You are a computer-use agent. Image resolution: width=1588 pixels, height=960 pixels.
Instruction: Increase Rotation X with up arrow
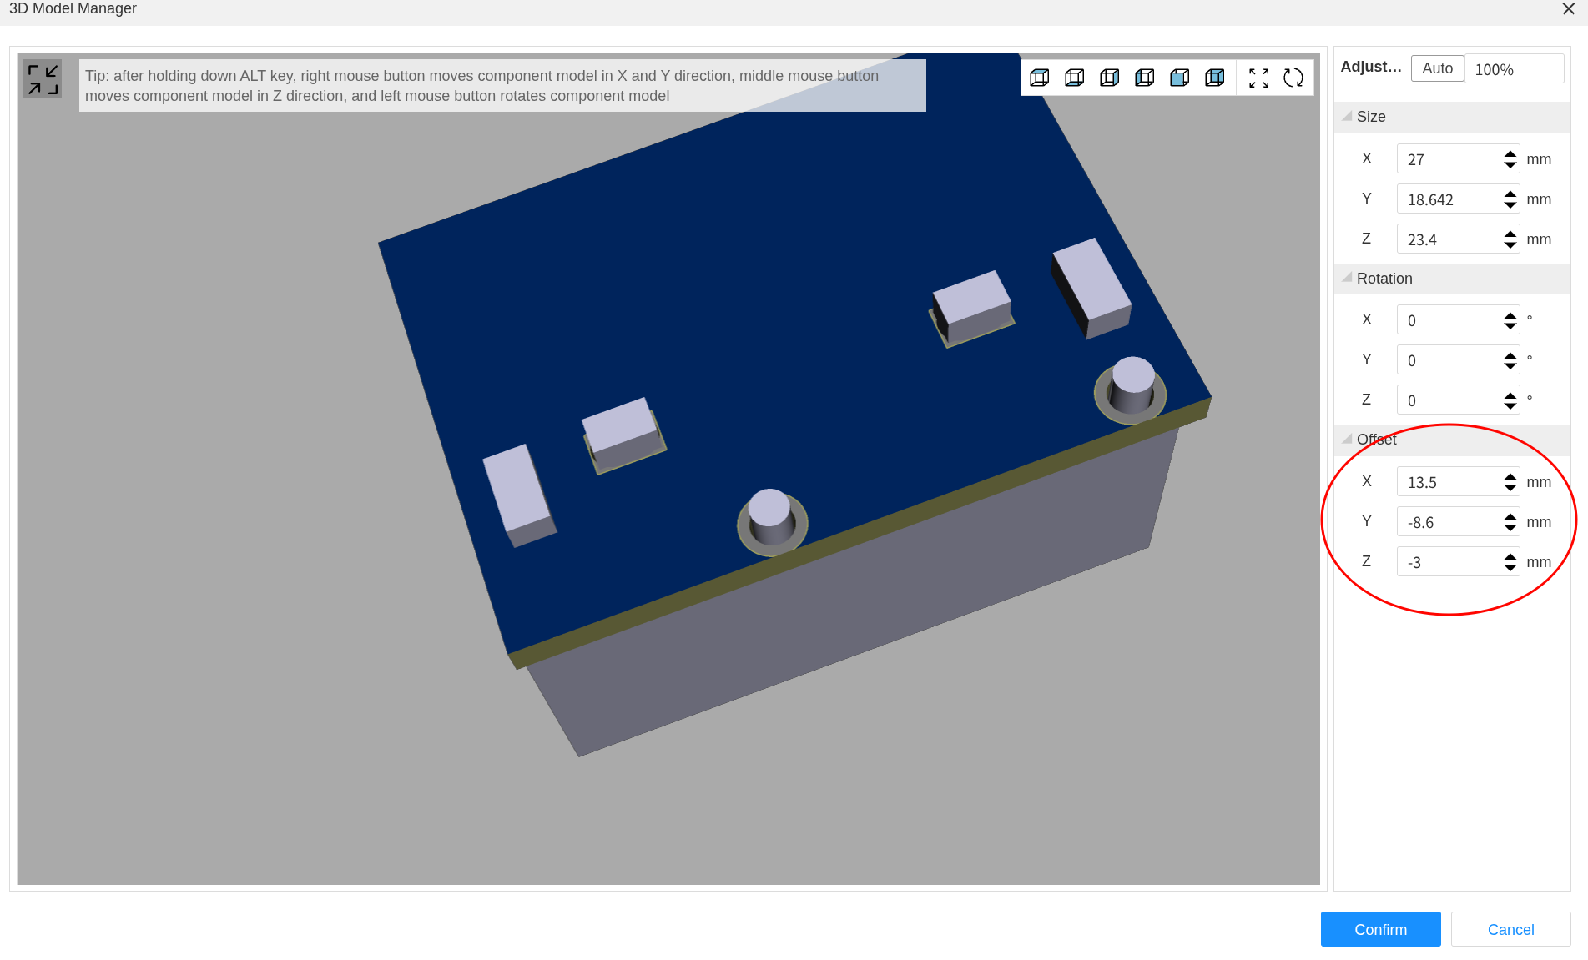1510,314
